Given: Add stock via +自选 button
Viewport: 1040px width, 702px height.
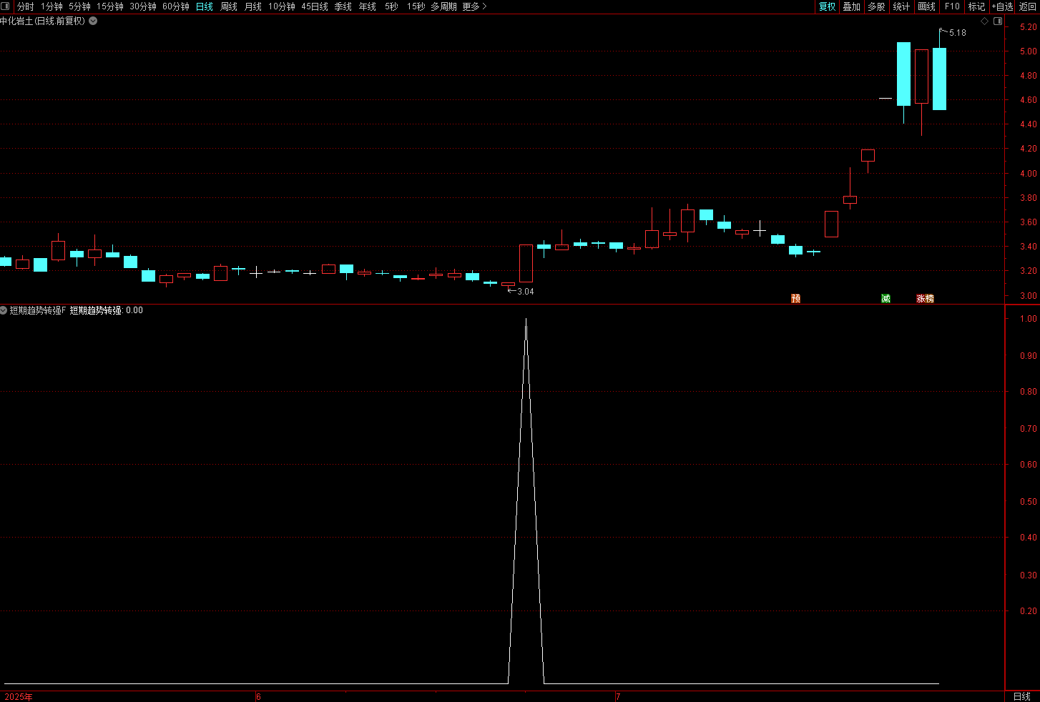Looking at the screenshot, I should pos(1002,6).
